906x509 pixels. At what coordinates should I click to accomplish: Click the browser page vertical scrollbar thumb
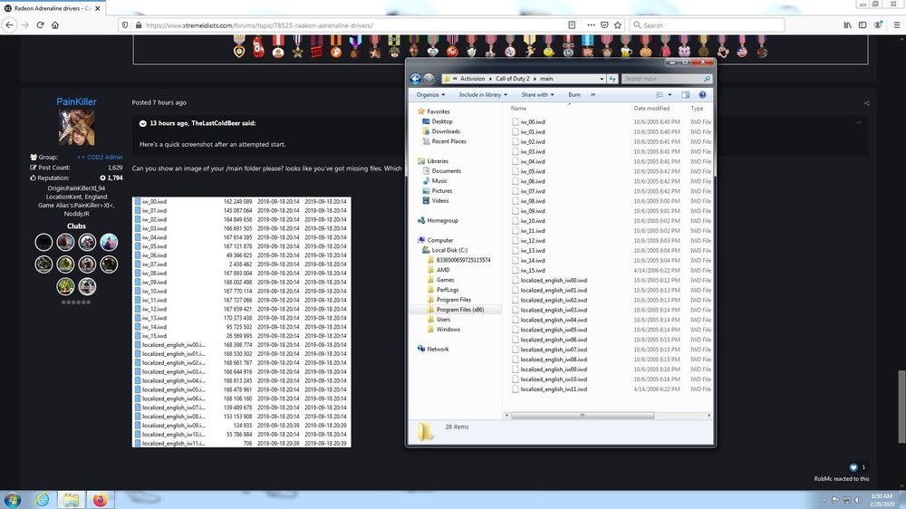point(901,406)
